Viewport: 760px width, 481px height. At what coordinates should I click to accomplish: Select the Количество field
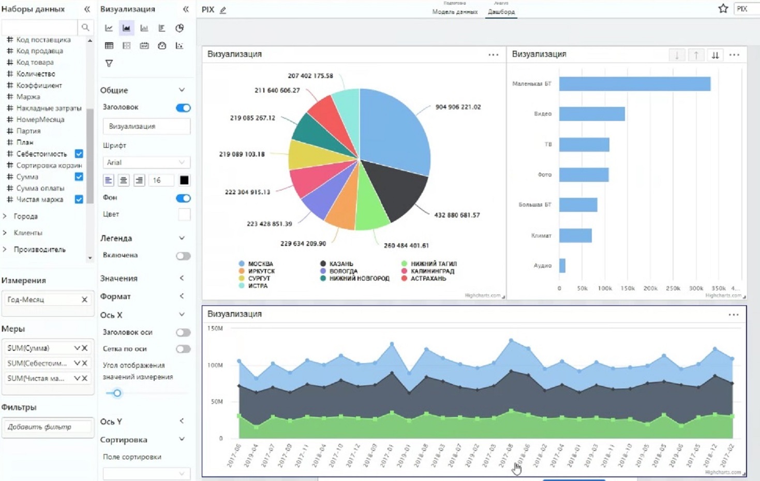(x=35, y=74)
